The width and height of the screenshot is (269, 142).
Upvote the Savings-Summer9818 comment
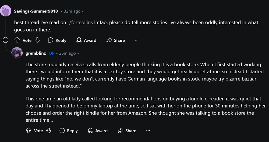coord(17,40)
